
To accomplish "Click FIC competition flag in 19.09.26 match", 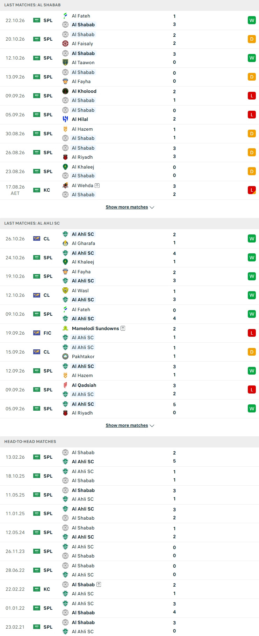I will (37, 333).
